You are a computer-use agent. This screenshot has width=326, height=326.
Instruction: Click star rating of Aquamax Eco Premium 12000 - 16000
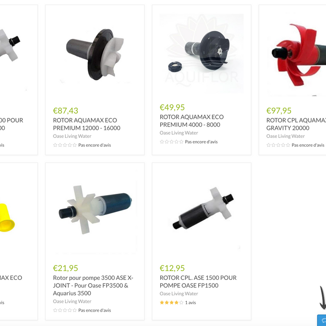(x=65, y=145)
